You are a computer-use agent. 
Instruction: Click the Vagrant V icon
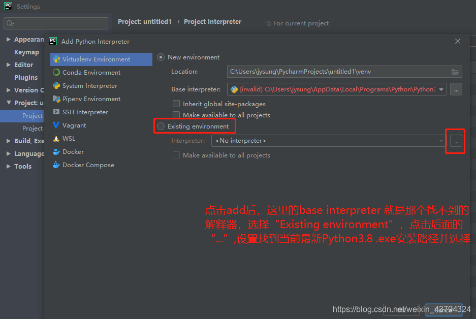pyautogui.click(x=56, y=125)
